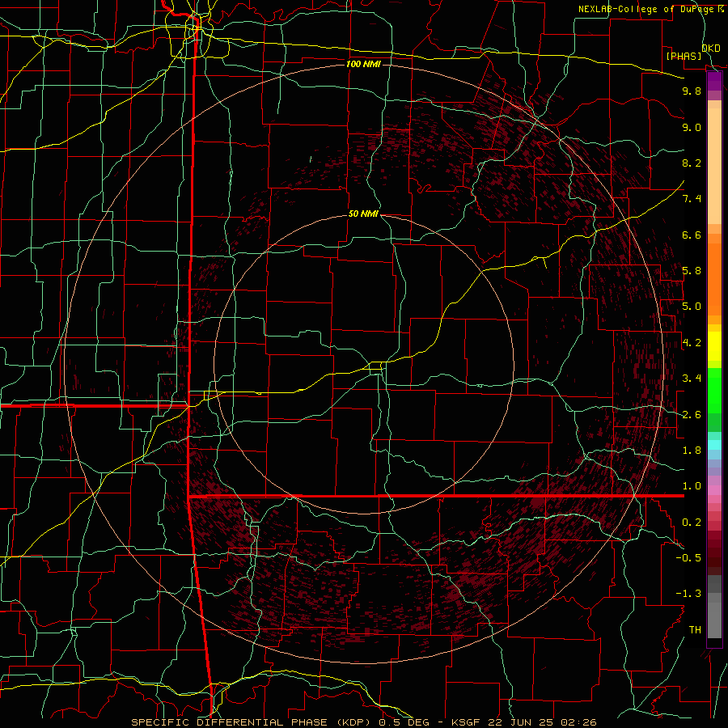Click the 5.0 scale value
The width and height of the screenshot is (728, 728).
[x=692, y=307]
